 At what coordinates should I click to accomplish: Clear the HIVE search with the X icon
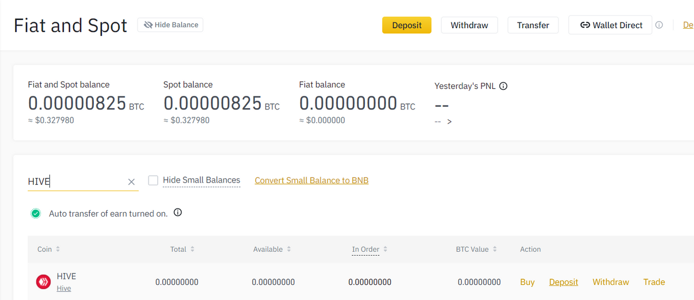(131, 182)
